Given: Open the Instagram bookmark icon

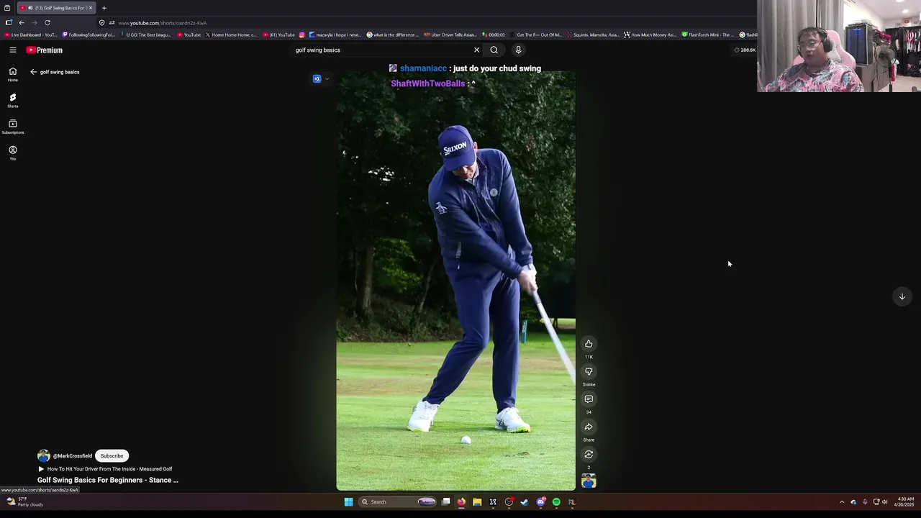Looking at the screenshot, I should point(302,35).
